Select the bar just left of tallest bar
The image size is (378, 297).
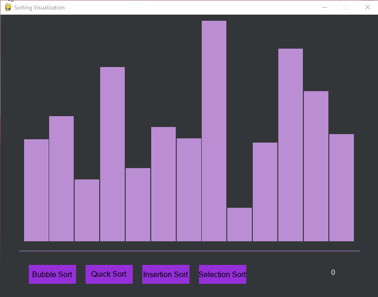189,189
